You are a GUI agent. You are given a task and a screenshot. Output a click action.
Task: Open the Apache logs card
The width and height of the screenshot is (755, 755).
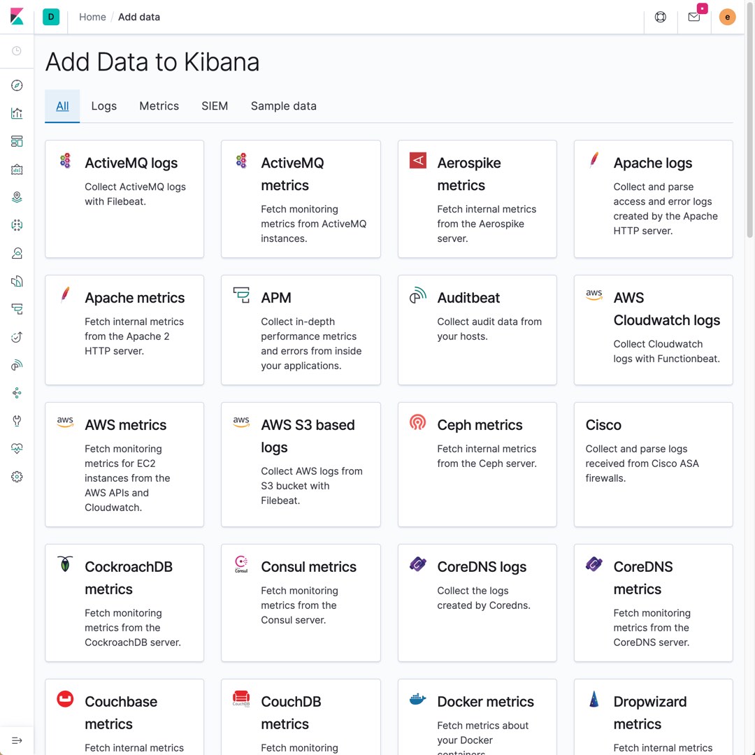tap(654, 199)
